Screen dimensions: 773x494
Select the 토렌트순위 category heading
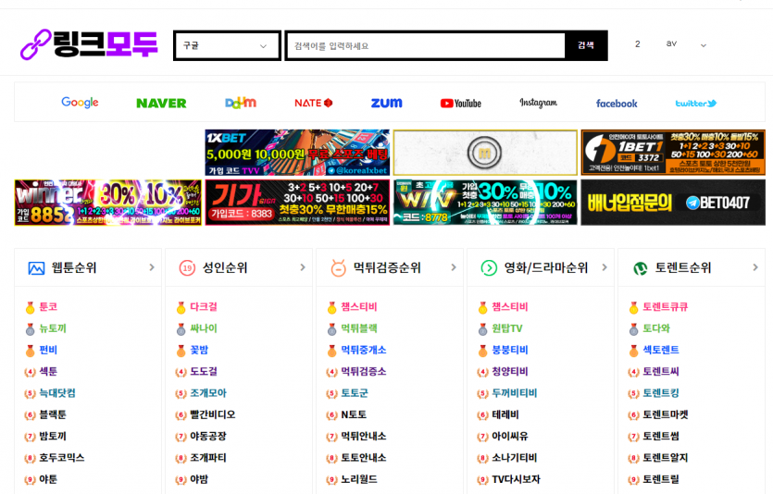click(683, 268)
